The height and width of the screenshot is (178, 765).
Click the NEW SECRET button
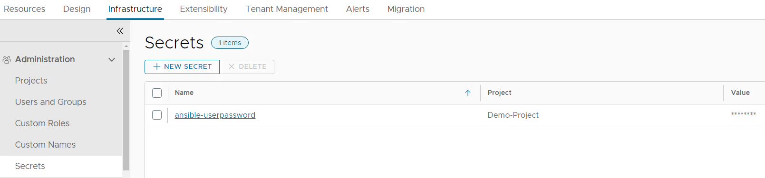182,67
